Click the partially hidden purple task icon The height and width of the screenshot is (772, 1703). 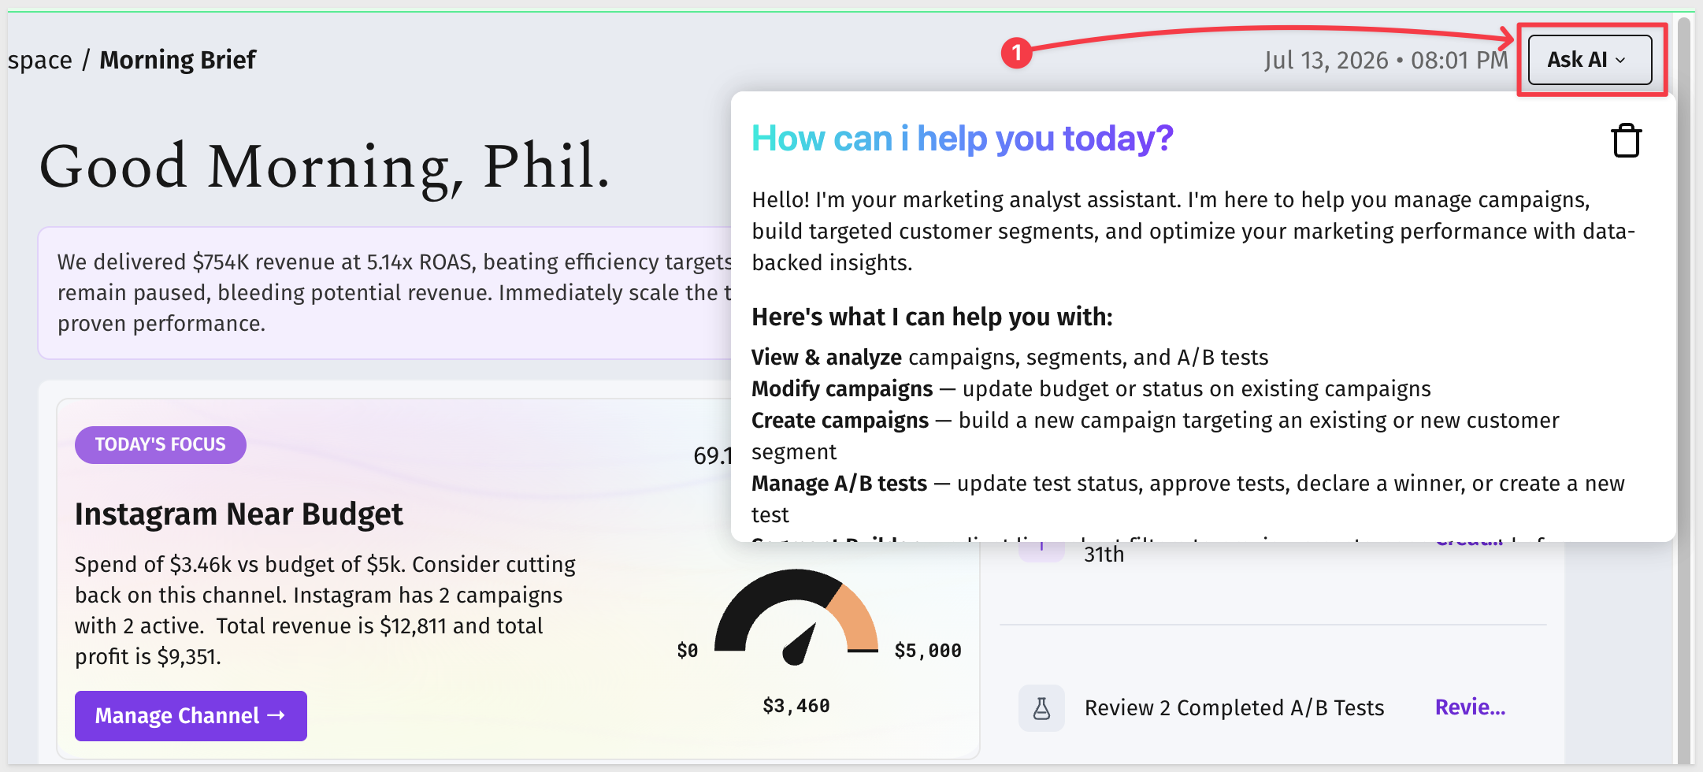[x=1041, y=550]
